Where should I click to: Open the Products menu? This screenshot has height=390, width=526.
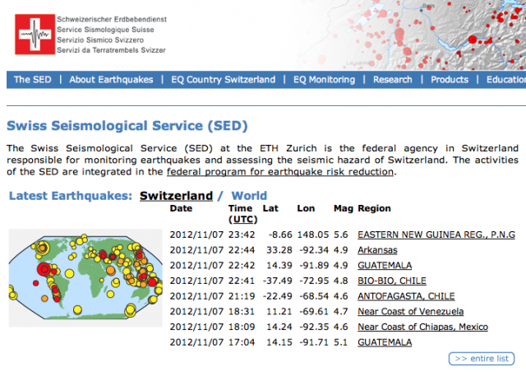click(450, 80)
